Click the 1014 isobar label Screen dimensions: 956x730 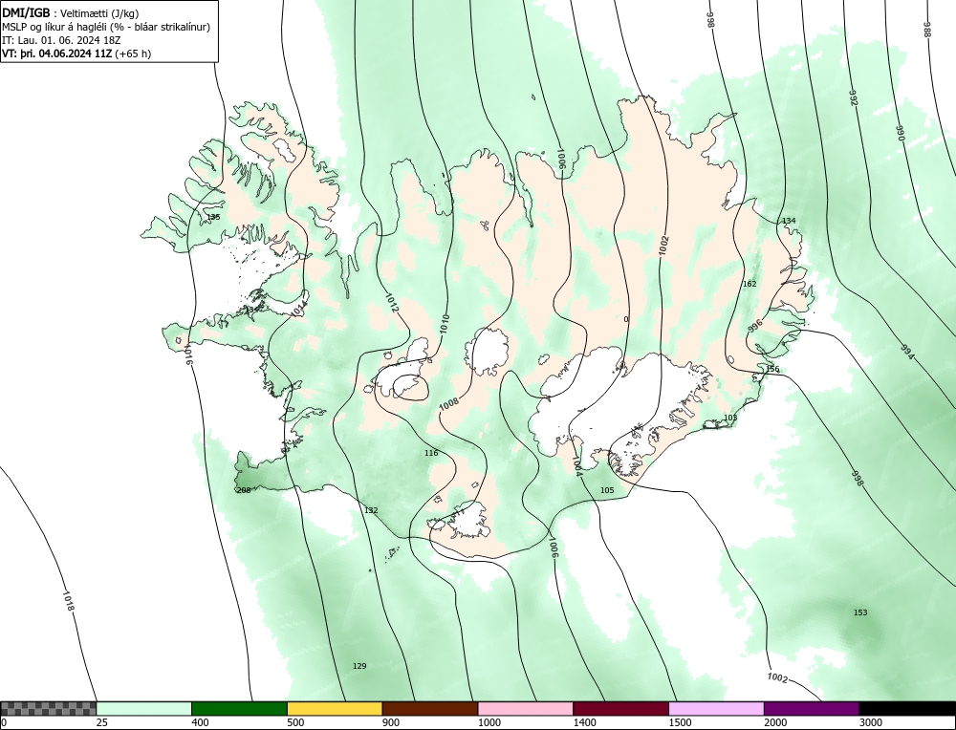298,310
